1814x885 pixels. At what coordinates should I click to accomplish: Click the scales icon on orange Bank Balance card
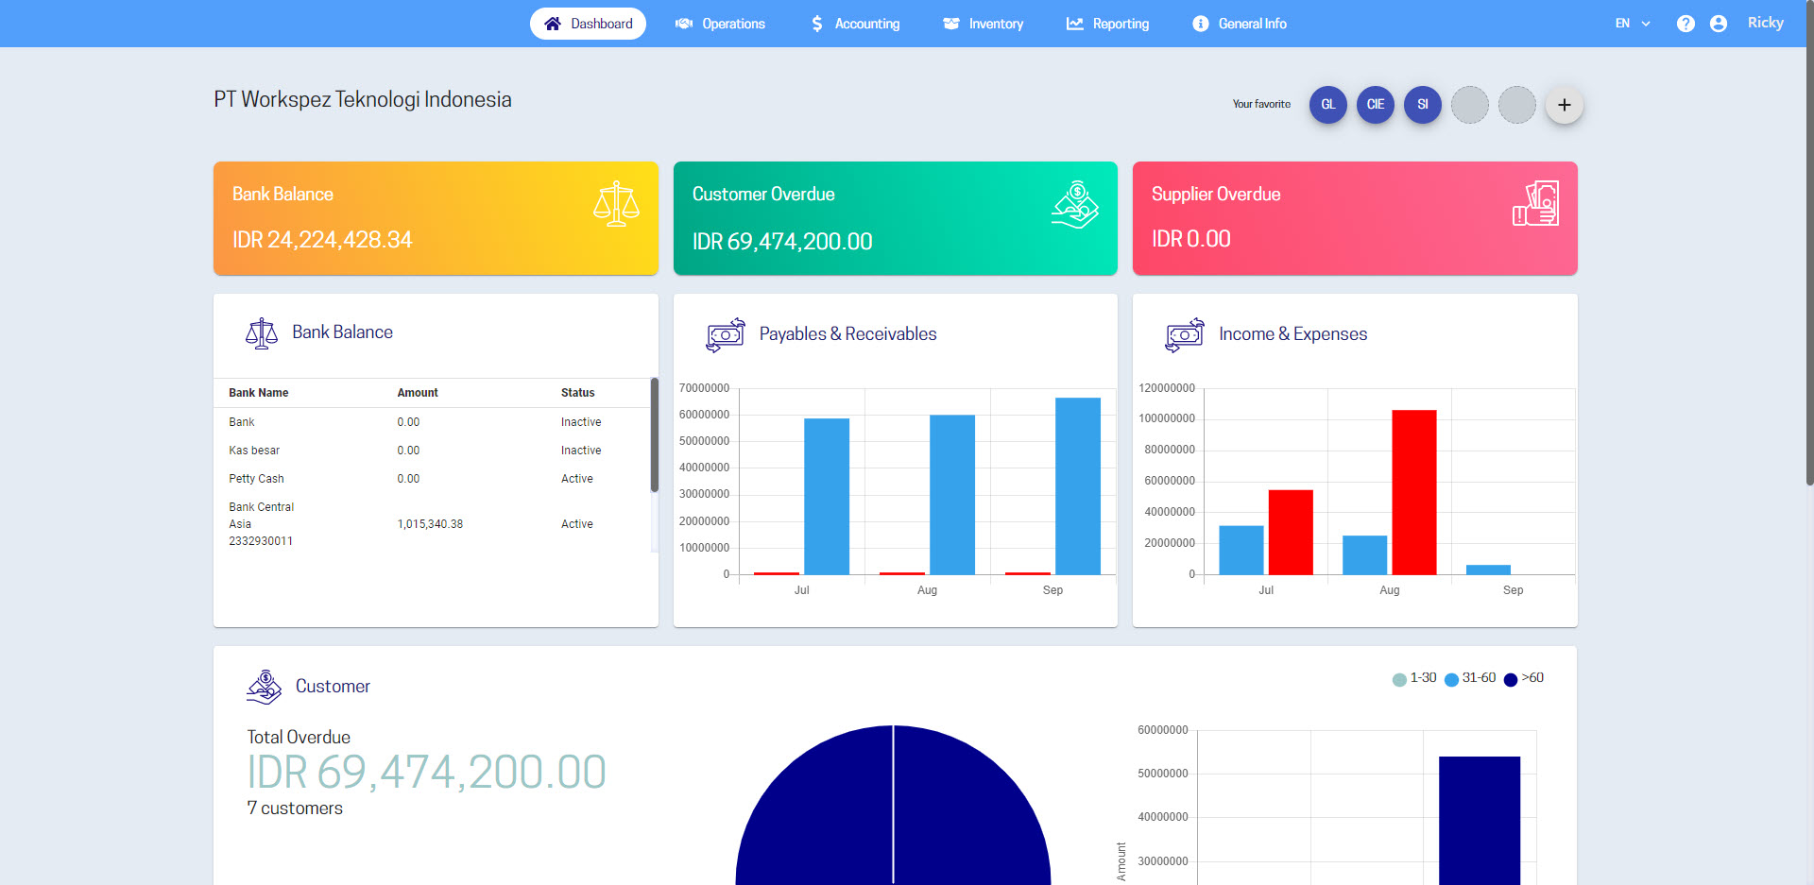click(616, 204)
